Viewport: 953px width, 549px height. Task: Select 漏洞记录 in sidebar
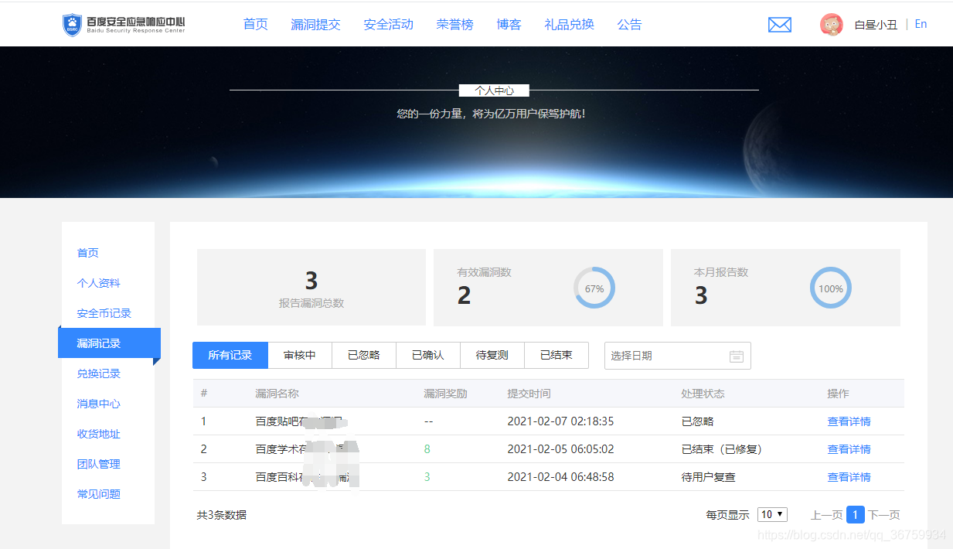coord(109,343)
